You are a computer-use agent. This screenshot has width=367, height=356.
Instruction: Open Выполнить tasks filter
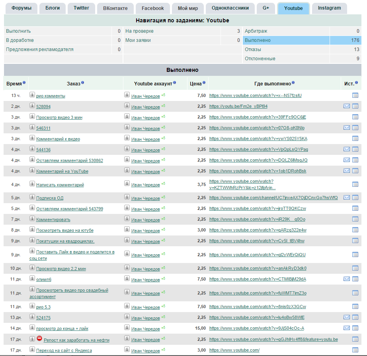tap(18, 31)
